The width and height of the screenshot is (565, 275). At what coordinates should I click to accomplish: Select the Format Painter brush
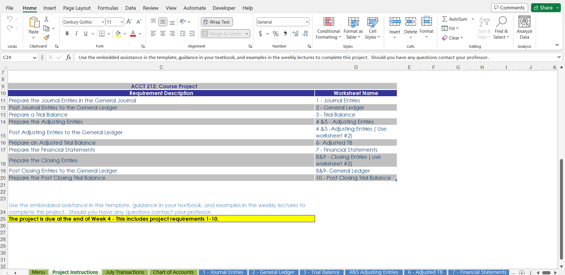[x=46, y=37]
